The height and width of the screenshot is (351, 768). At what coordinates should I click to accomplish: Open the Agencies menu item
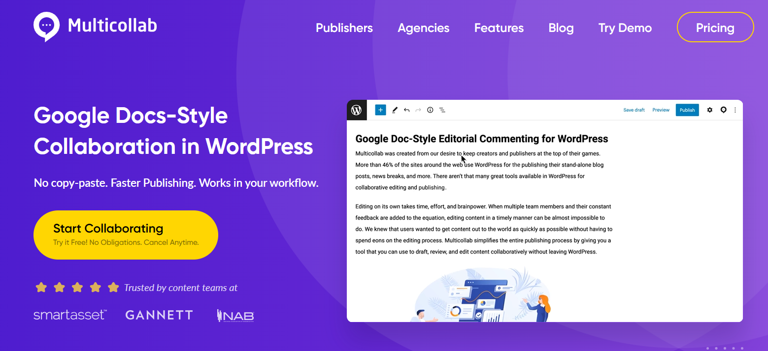click(424, 28)
